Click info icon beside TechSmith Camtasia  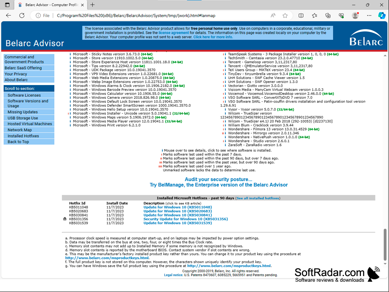point(225,58)
